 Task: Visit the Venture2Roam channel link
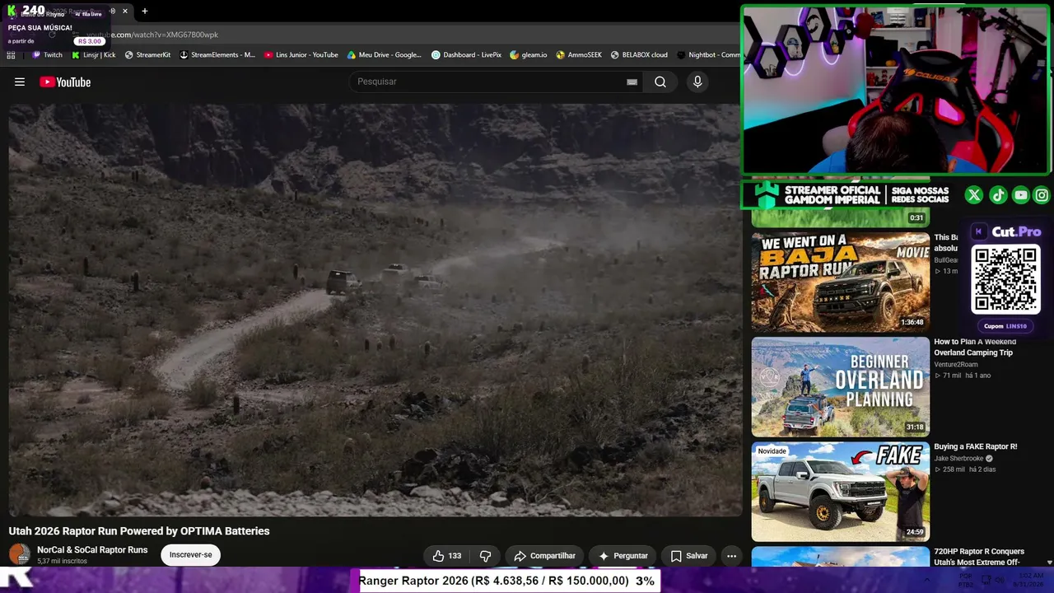pyautogui.click(x=955, y=364)
